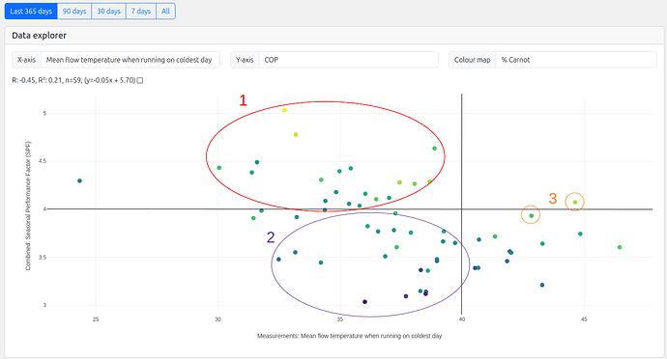Click the y-axis tick label 4.5
The height and width of the screenshot is (359, 667).
click(43, 161)
